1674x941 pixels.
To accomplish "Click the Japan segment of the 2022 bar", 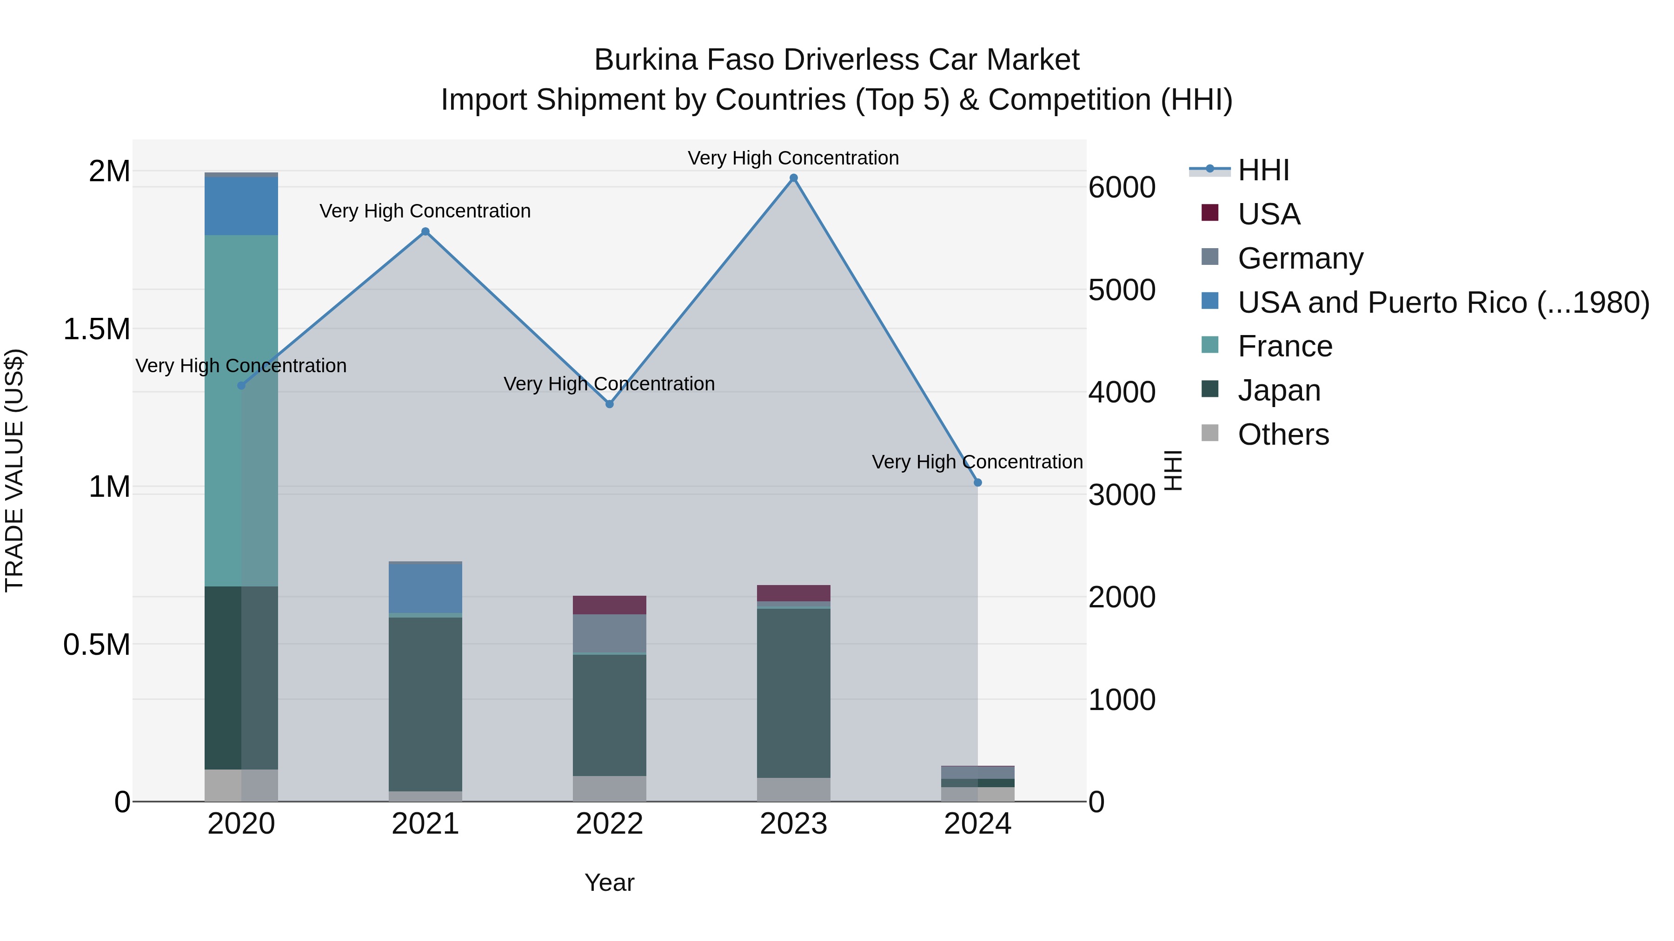I will point(610,715).
